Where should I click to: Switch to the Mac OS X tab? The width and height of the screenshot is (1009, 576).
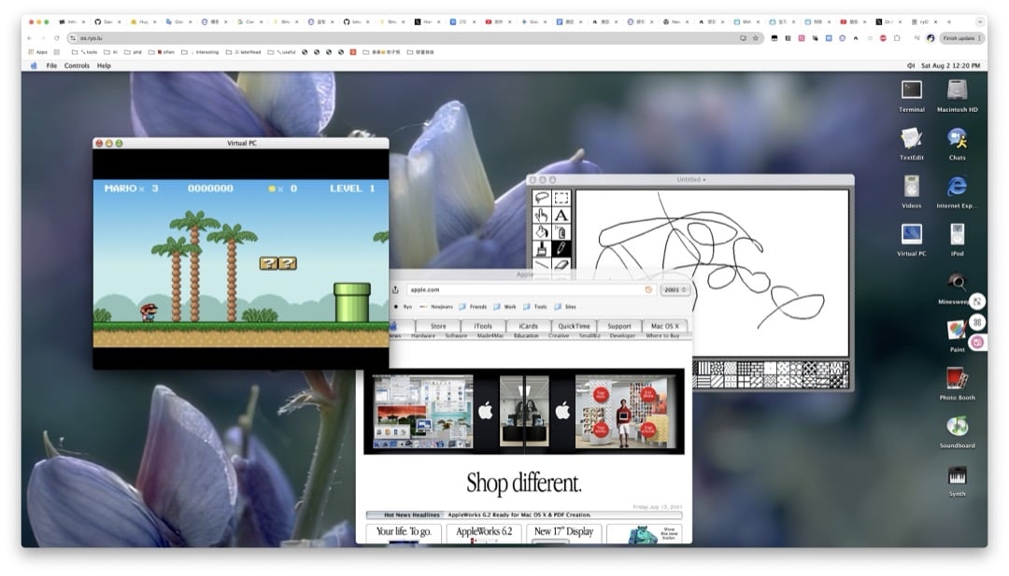coord(665,326)
